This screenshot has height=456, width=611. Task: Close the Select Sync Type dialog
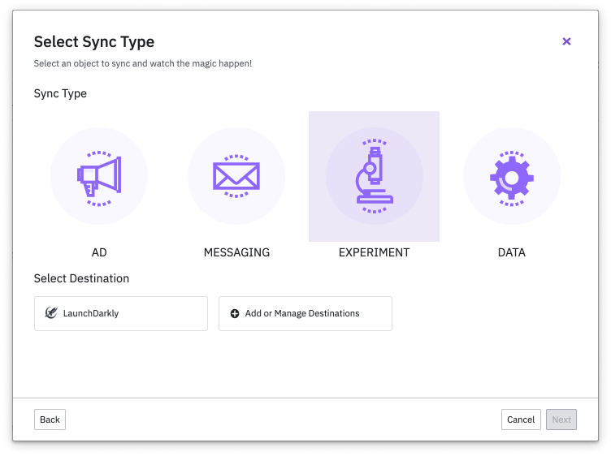pyautogui.click(x=566, y=41)
